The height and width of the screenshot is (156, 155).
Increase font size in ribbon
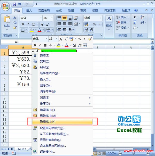pyautogui.click(x=42, y=24)
